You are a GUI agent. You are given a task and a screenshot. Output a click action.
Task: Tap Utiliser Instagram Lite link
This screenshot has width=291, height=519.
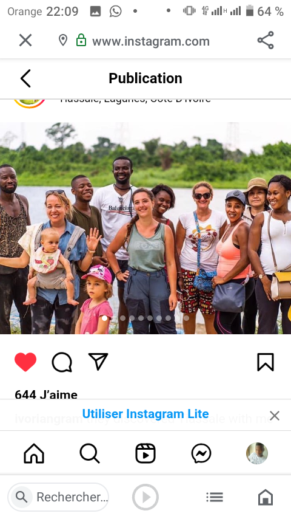[x=145, y=414]
